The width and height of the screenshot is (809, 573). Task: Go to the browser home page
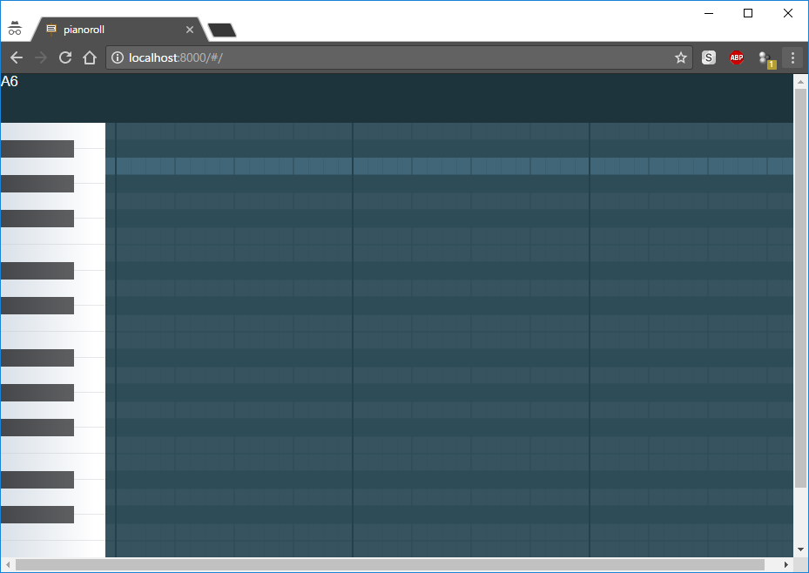90,57
